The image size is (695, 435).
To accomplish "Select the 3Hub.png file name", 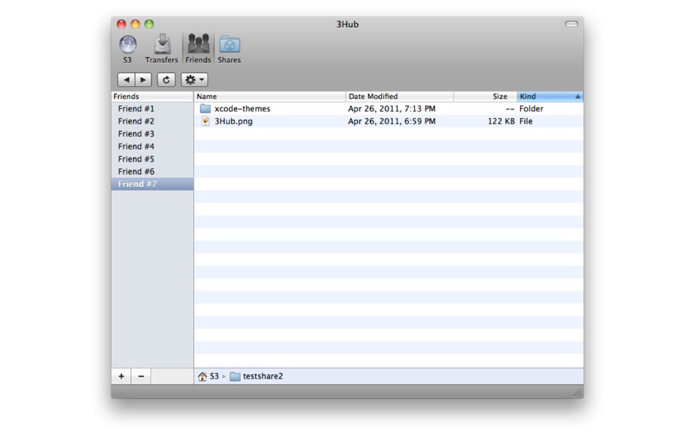I will (x=233, y=121).
